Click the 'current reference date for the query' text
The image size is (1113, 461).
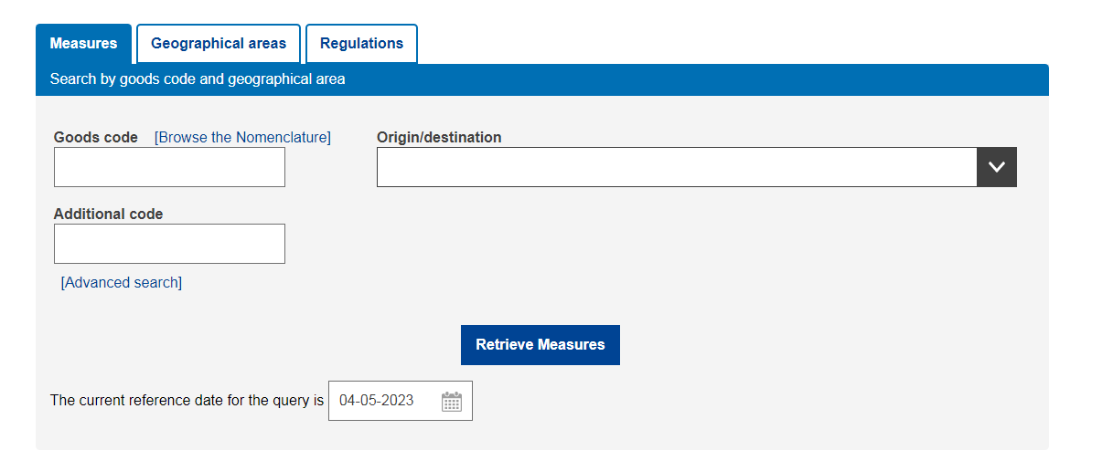click(x=187, y=401)
